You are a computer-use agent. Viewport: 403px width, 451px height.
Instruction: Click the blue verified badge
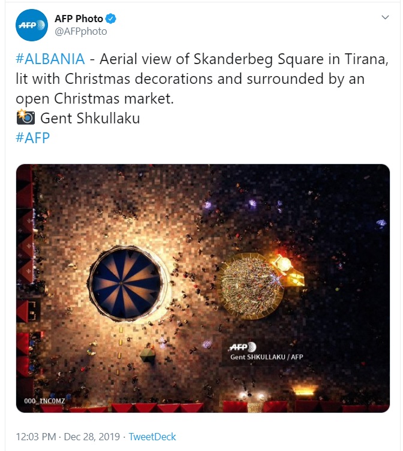pos(111,19)
